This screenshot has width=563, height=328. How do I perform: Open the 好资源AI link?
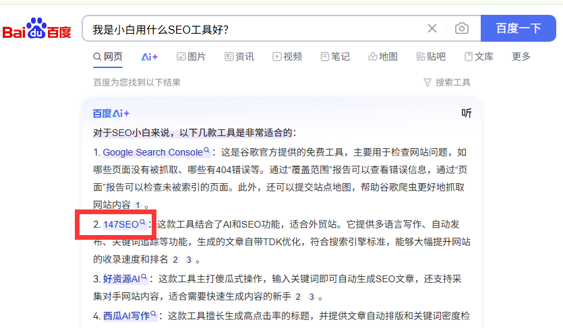pyautogui.click(x=125, y=279)
